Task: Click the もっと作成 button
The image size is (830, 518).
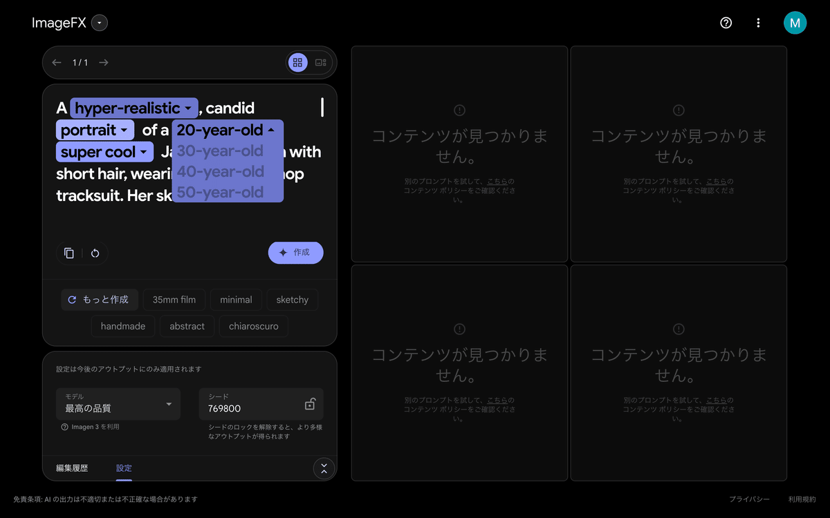Action: (x=99, y=299)
